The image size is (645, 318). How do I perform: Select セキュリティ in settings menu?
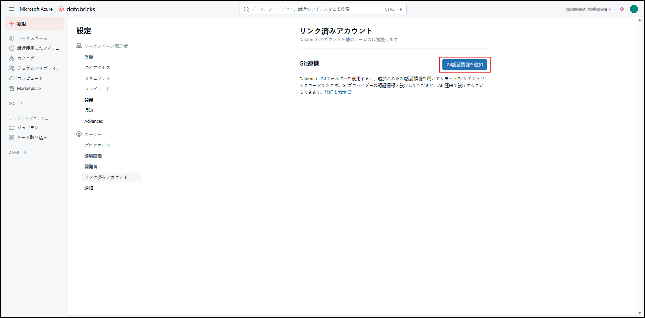[97, 78]
